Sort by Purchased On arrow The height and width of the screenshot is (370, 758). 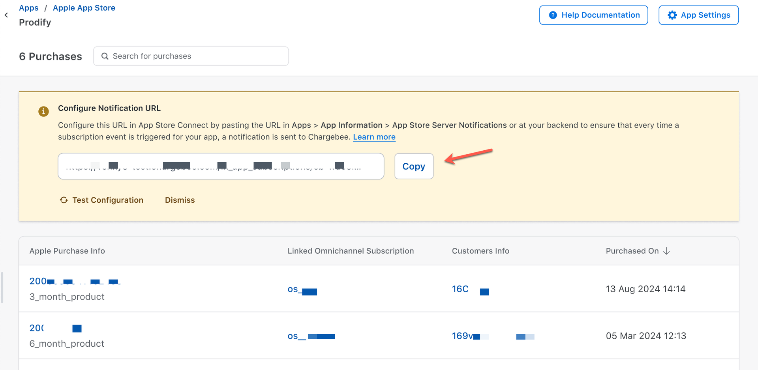tap(667, 251)
